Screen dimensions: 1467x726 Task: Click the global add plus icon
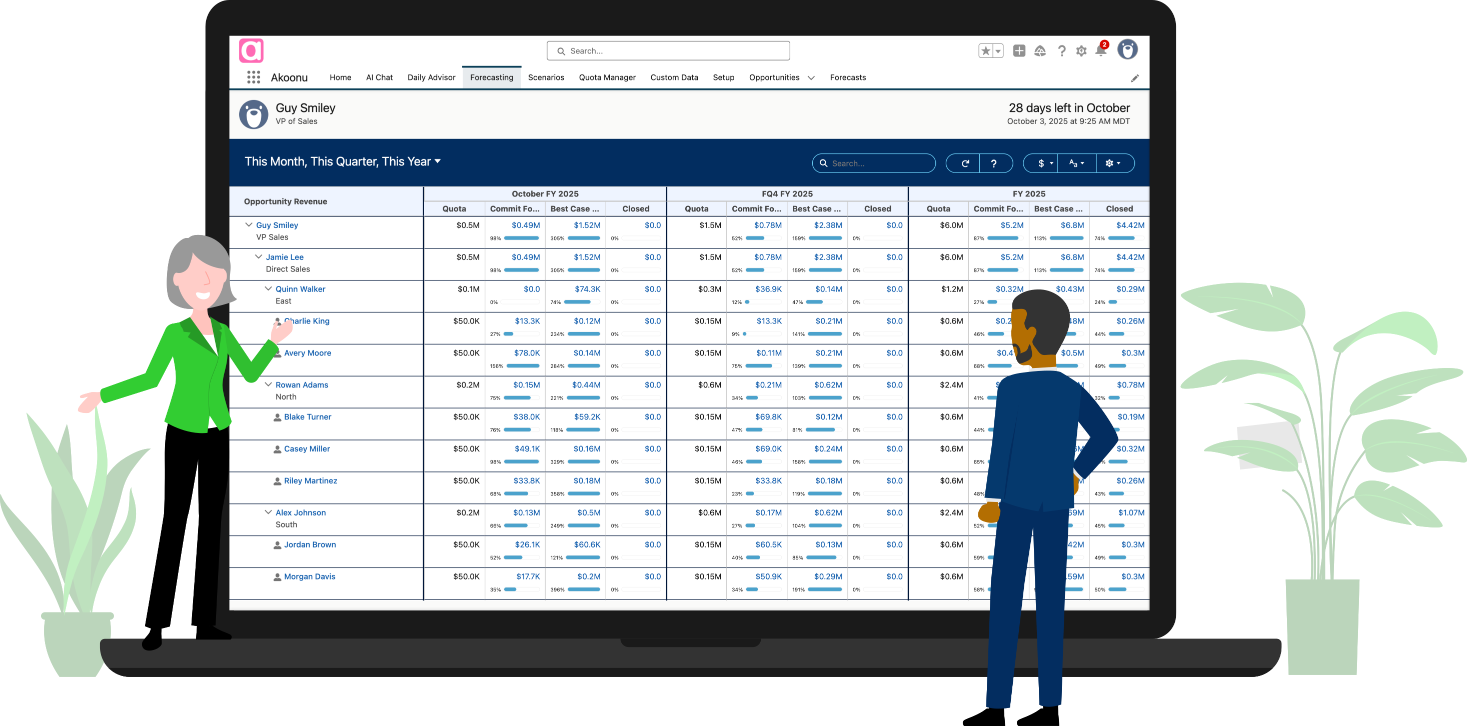tap(1019, 50)
